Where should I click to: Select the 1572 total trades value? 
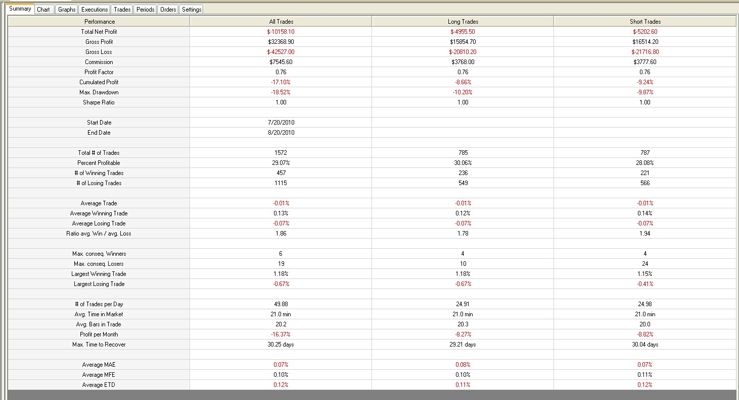pyautogui.click(x=281, y=153)
